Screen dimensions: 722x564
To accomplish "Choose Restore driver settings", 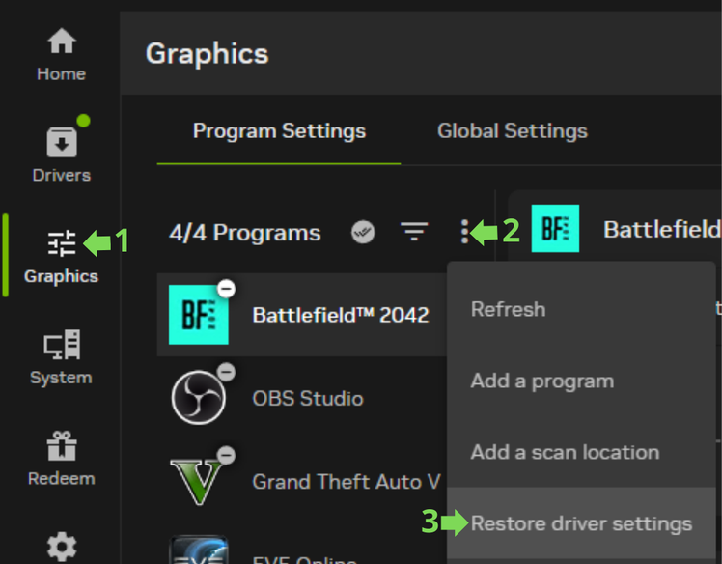I will pyautogui.click(x=581, y=523).
